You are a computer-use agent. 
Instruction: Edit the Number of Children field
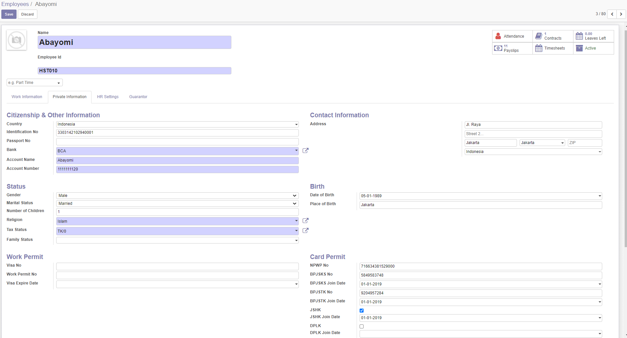(177, 212)
